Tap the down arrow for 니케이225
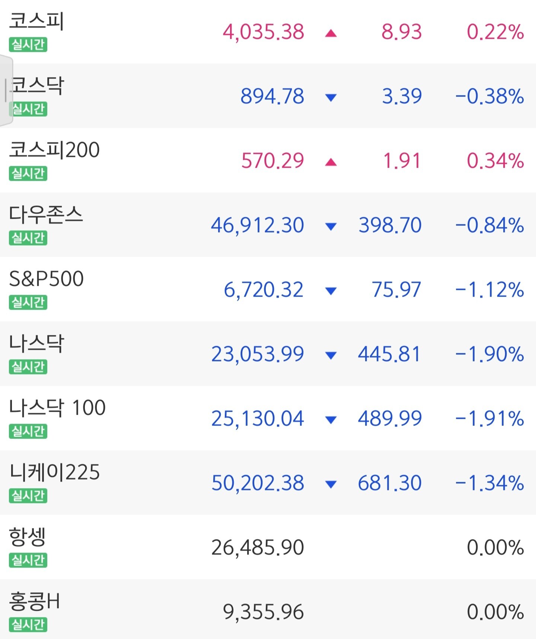The image size is (536, 639). click(x=331, y=484)
